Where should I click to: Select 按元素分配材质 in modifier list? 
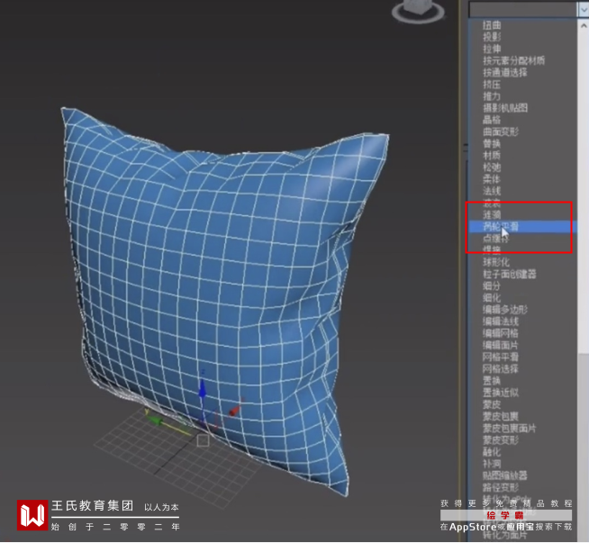pyautogui.click(x=513, y=60)
